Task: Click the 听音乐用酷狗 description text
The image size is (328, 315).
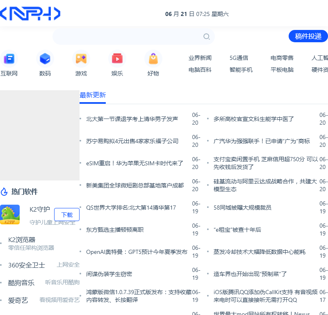Action: pos(62,282)
